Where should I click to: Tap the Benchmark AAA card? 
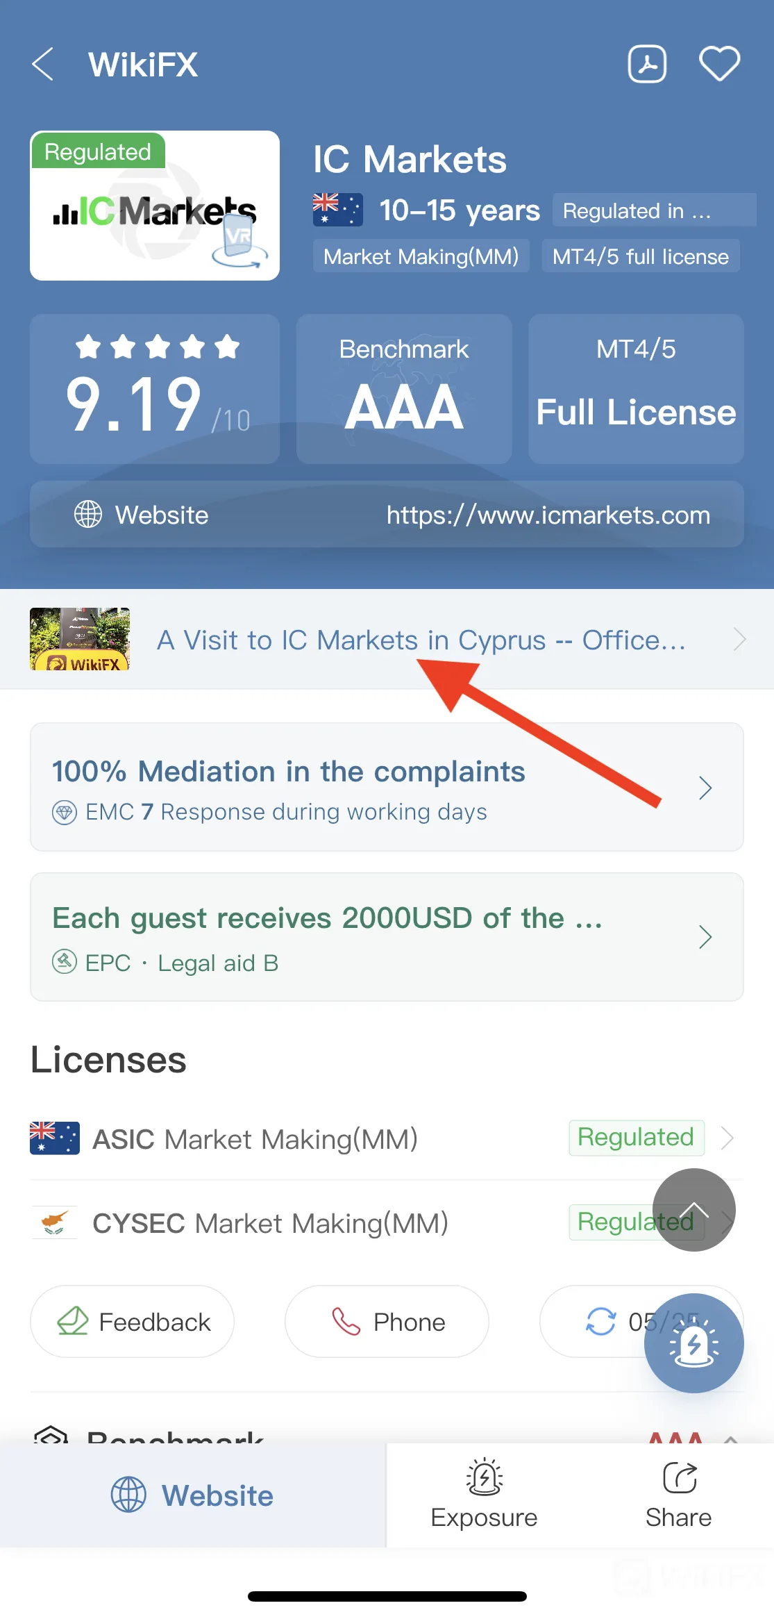404,389
